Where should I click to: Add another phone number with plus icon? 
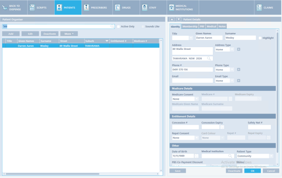(239, 69)
